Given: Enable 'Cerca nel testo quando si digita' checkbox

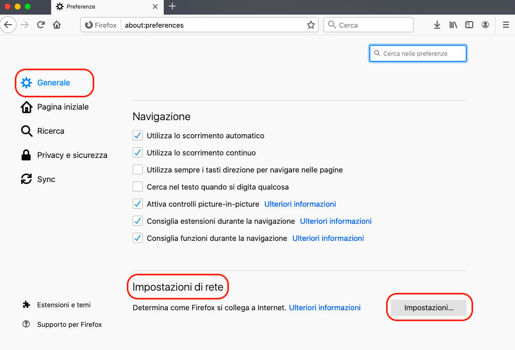Looking at the screenshot, I should pyautogui.click(x=138, y=187).
